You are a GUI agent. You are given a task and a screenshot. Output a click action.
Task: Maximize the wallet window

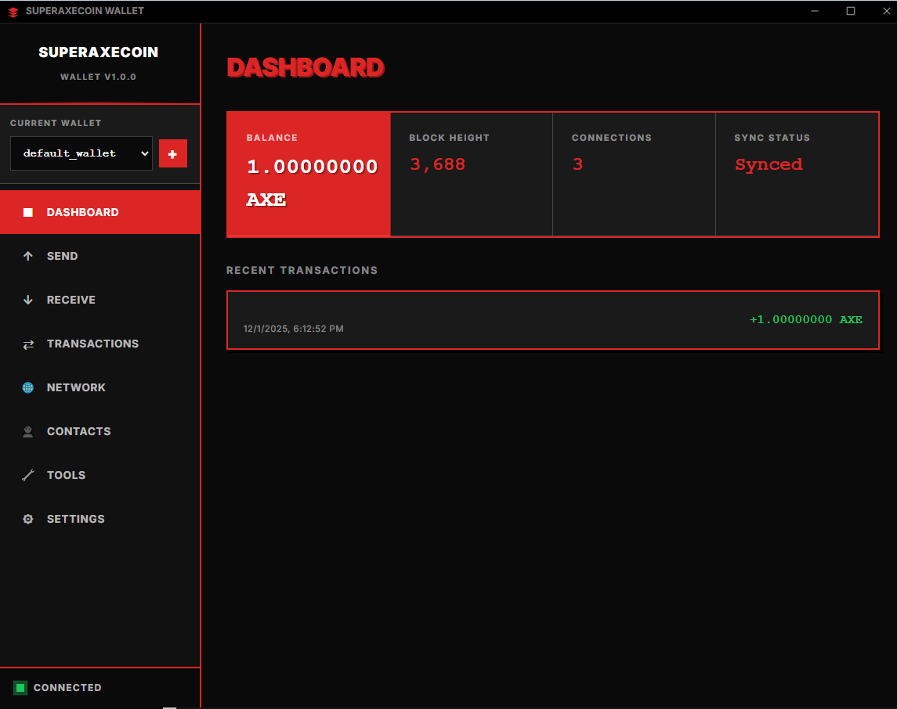851,11
